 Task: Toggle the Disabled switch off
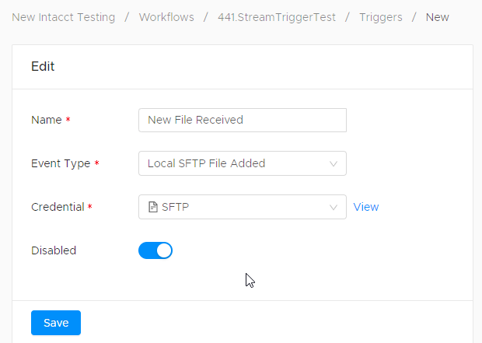tap(155, 250)
